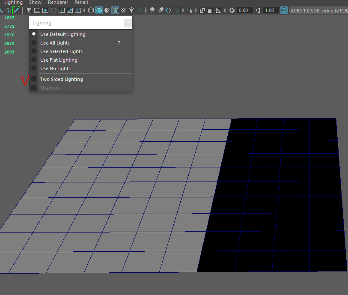Click the use all lights bulb icon
Viewport: 348px width, 295px height.
pyautogui.click(x=131, y=10)
